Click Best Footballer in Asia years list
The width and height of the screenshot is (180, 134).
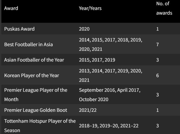click(111, 45)
